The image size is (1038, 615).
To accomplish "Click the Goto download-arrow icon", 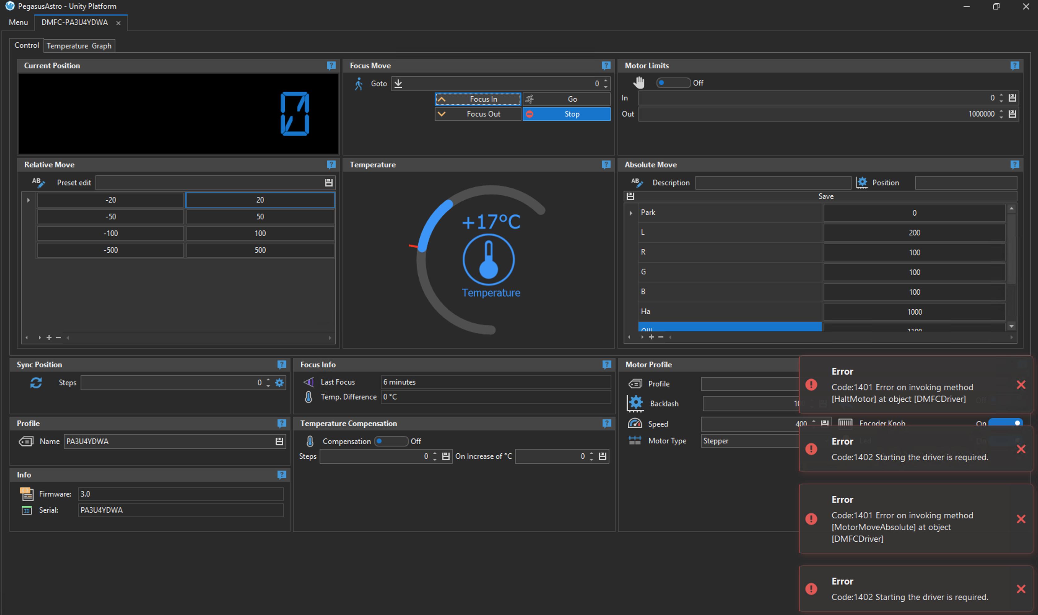I will (x=398, y=84).
